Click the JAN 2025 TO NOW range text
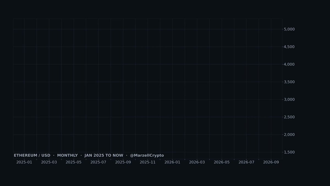 [x=104, y=155]
